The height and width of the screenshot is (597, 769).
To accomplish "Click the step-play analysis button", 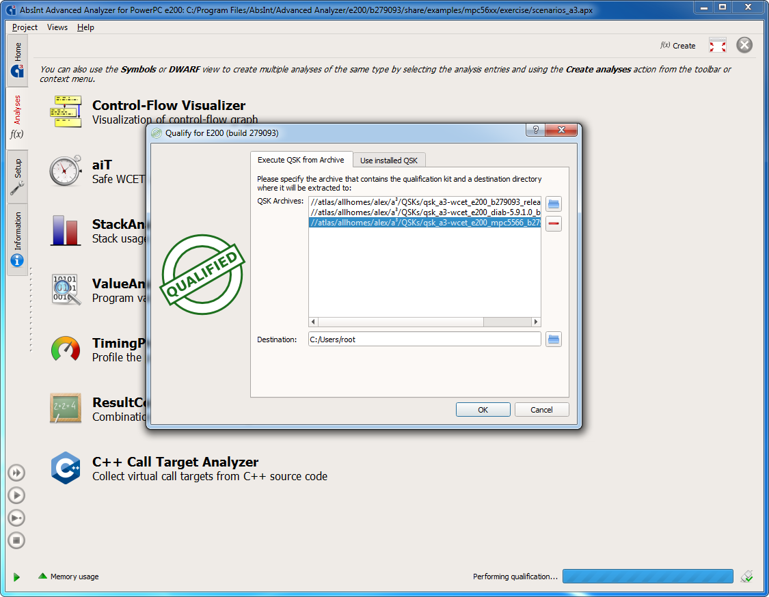I will tap(16, 518).
